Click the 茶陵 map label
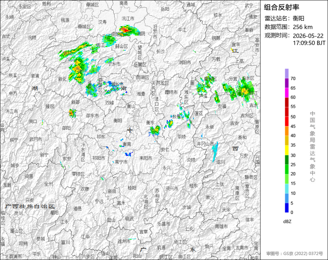The width and height of the screenshot is (328, 260). coord(182,137)
